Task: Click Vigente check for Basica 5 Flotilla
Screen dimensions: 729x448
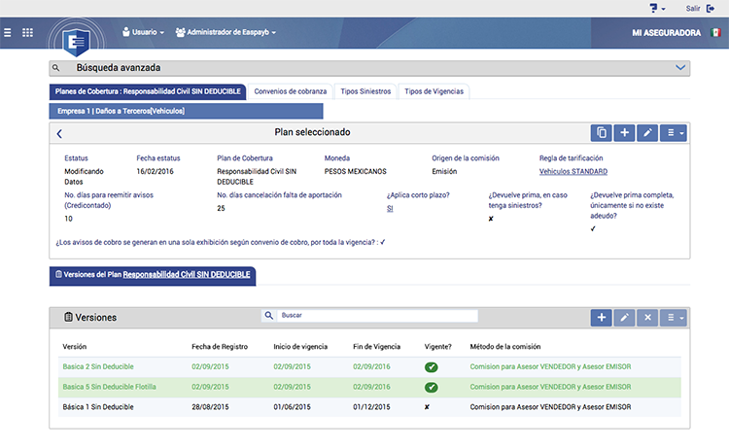Action: (431, 387)
